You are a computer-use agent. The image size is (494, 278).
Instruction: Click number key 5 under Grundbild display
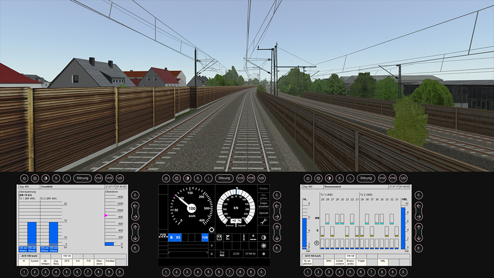pos(67,272)
